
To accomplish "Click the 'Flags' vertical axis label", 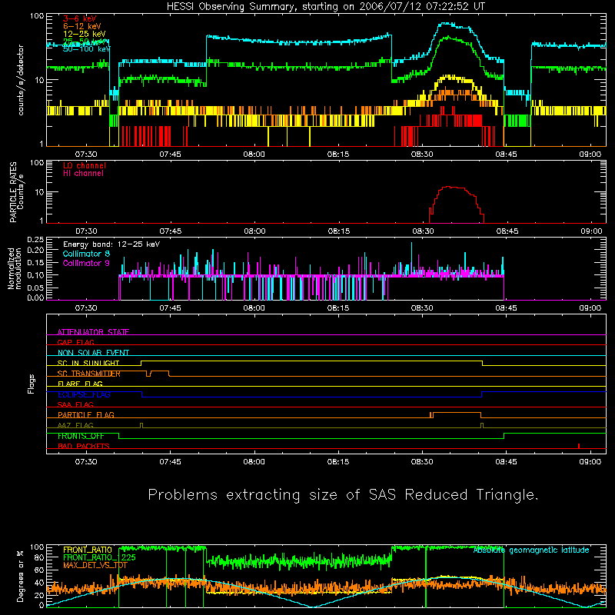I will tap(31, 384).
